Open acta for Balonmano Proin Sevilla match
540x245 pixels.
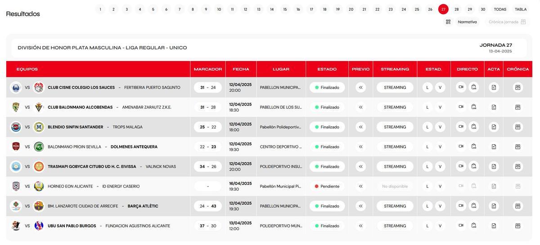tap(494, 147)
